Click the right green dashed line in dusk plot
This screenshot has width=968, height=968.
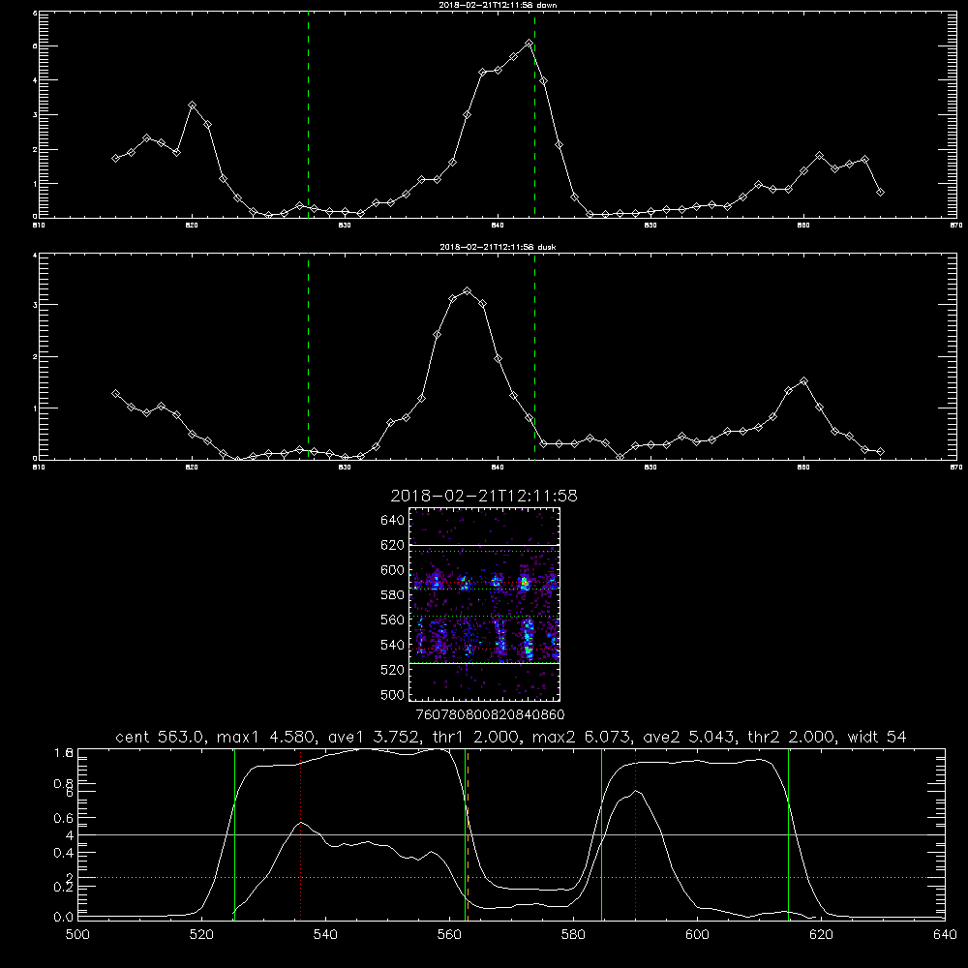pyautogui.click(x=534, y=356)
